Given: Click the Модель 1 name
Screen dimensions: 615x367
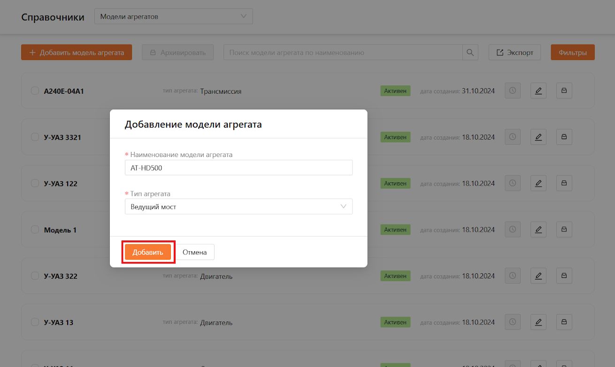Looking at the screenshot, I should tap(60, 230).
